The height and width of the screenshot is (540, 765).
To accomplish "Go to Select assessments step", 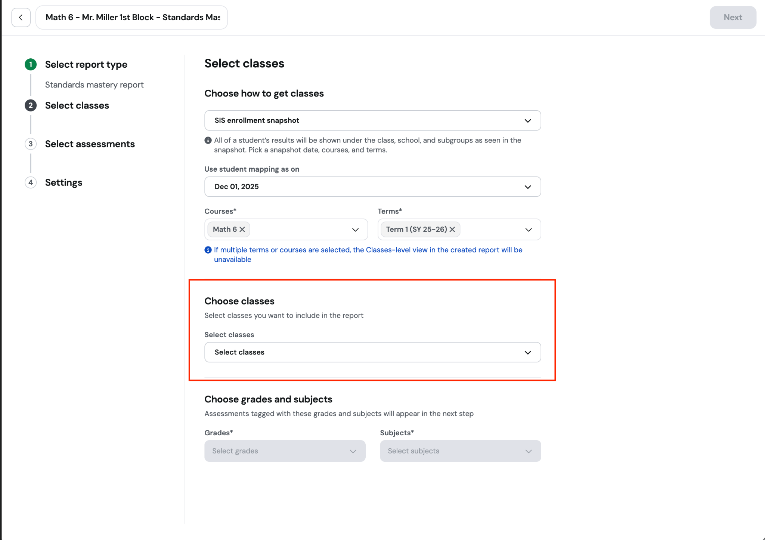I will (90, 144).
